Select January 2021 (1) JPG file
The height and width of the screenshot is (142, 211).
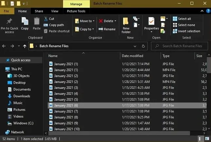tap(127, 64)
